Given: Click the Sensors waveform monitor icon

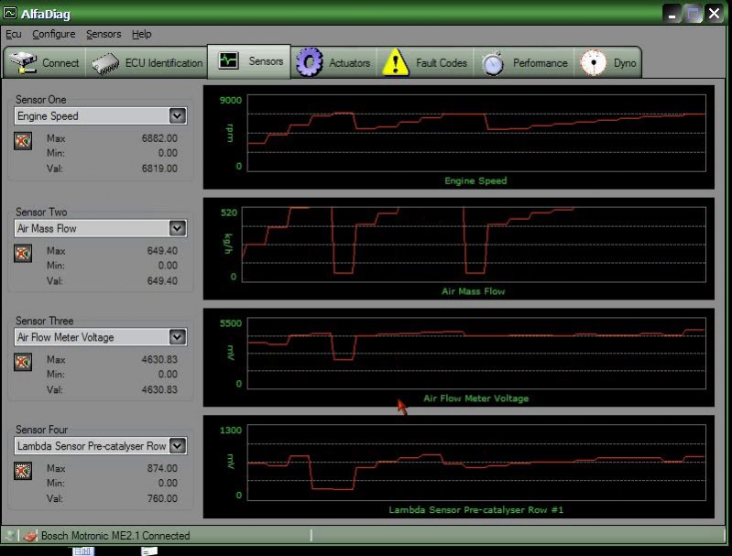Looking at the screenshot, I should [x=227, y=61].
